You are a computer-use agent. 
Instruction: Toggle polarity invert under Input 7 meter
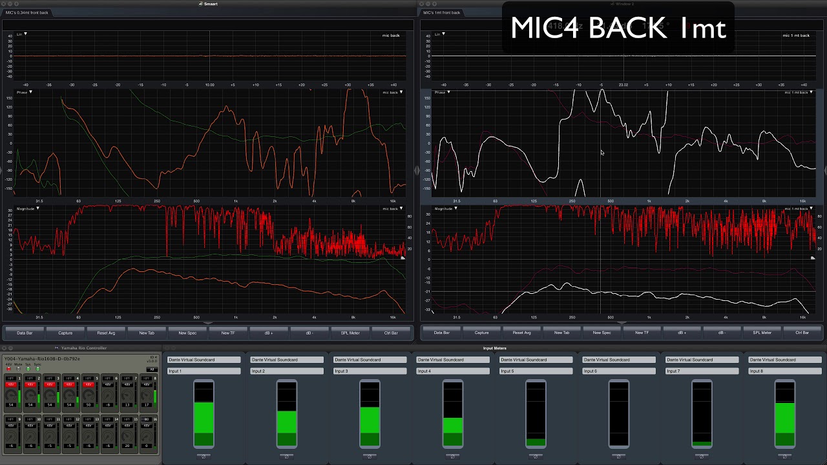click(702, 456)
